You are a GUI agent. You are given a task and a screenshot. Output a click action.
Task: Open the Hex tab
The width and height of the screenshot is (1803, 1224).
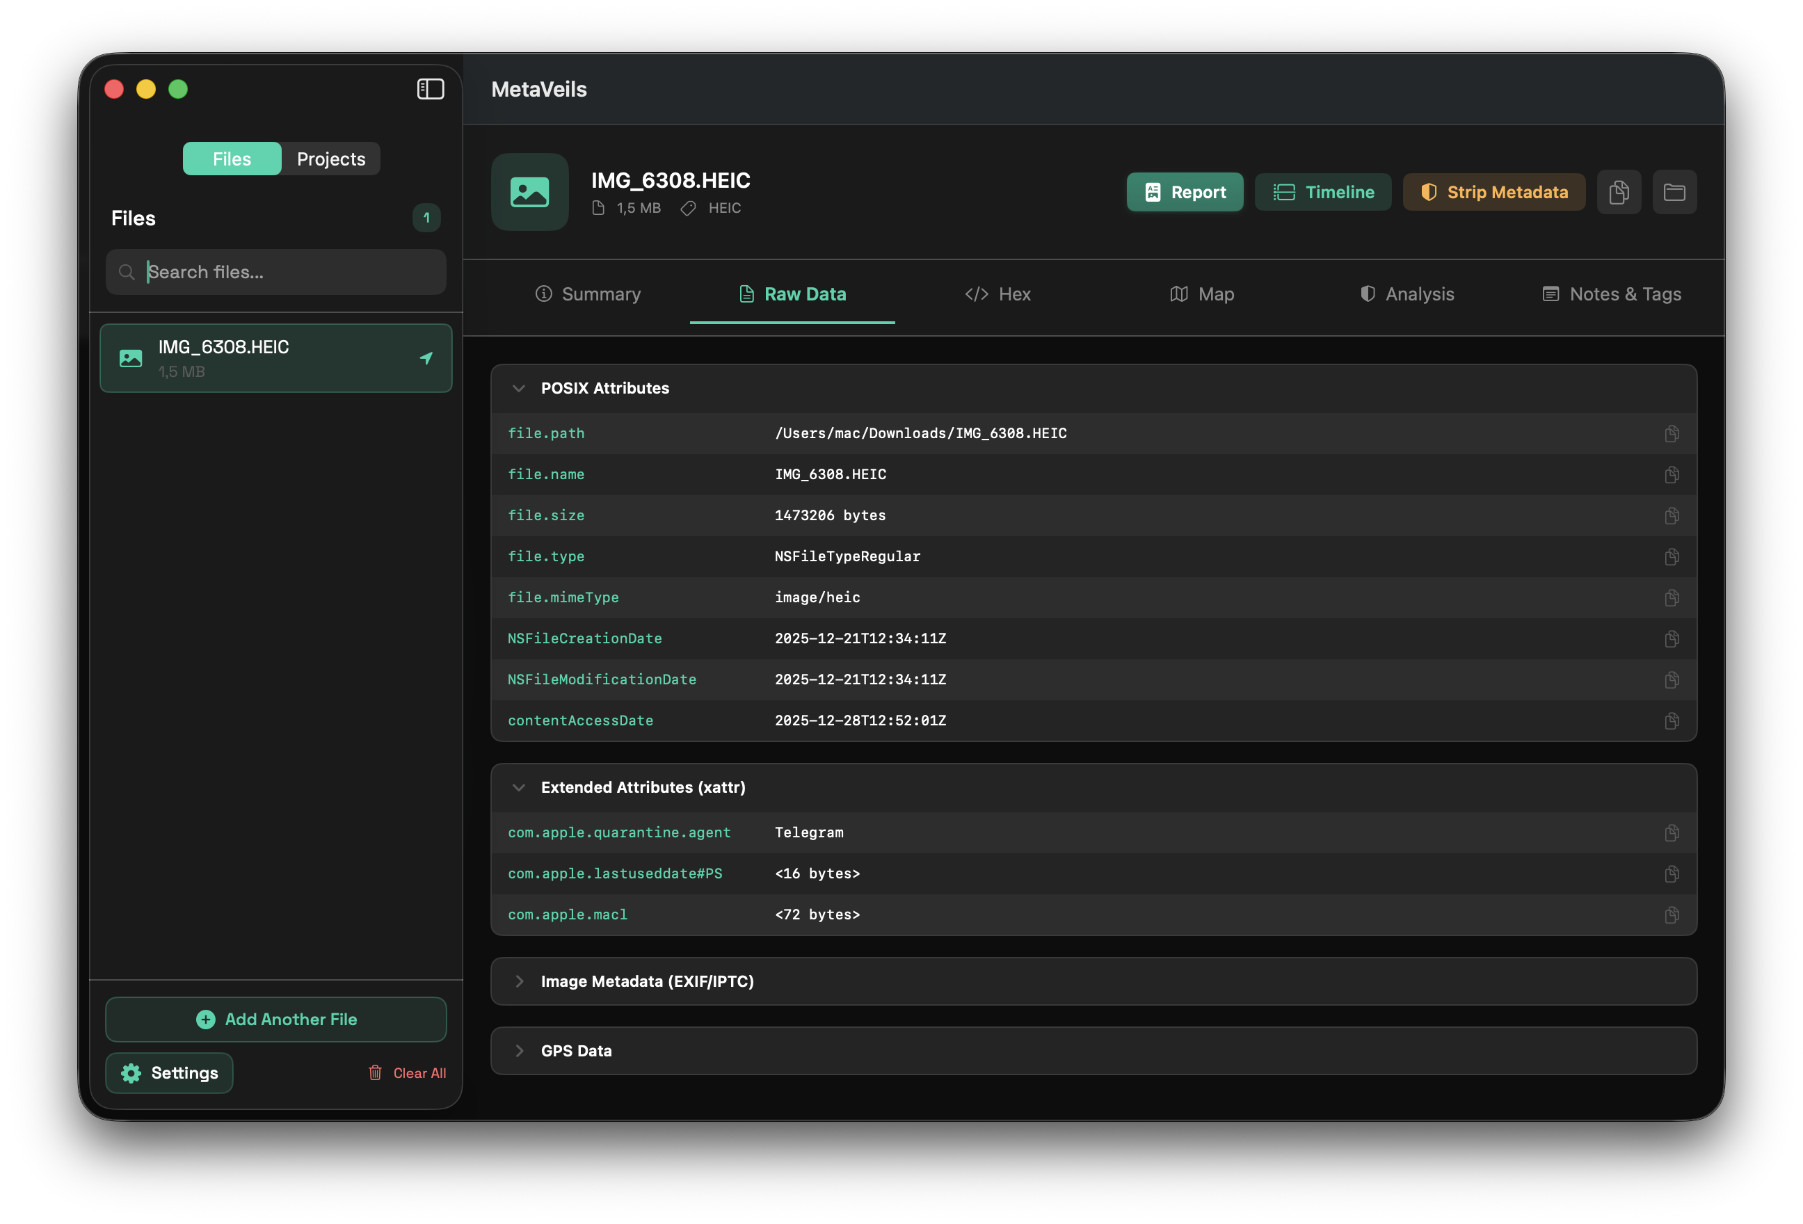(997, 294)
